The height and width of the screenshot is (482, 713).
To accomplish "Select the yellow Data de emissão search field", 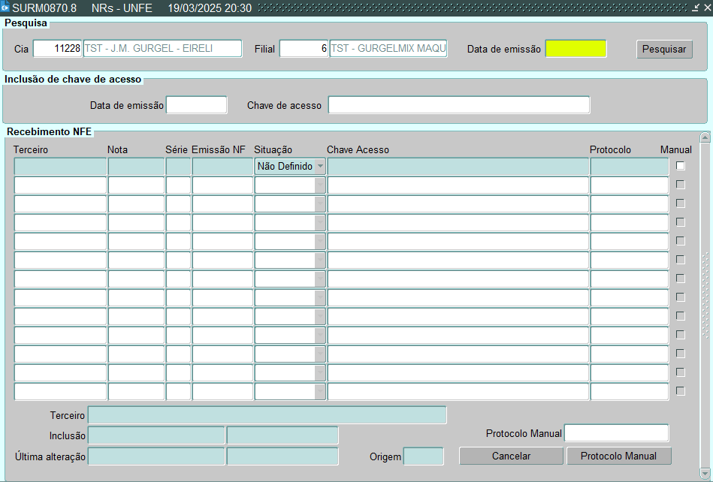I will click(576, 49).
